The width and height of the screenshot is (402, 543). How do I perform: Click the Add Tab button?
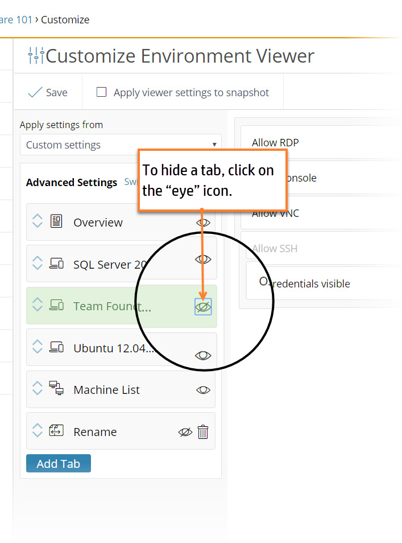coord(58,463)
